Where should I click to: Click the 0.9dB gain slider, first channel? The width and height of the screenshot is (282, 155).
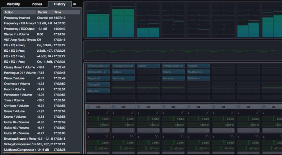coord(98,119)
